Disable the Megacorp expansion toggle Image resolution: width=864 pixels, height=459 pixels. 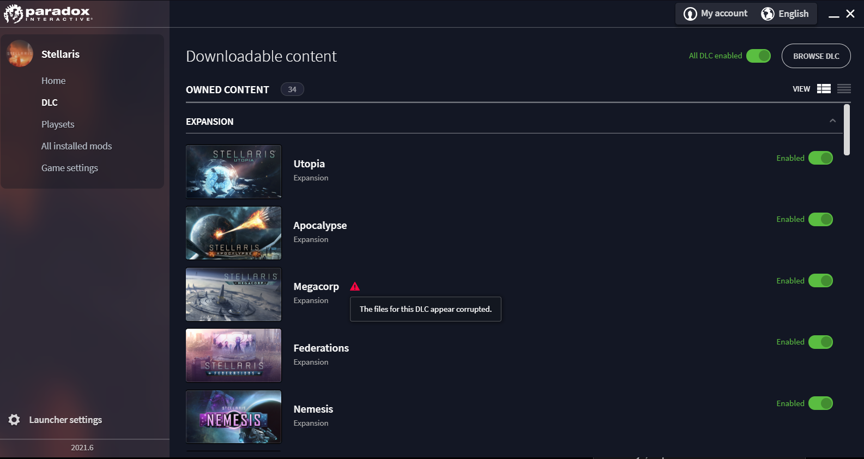(x=820, y=281)
